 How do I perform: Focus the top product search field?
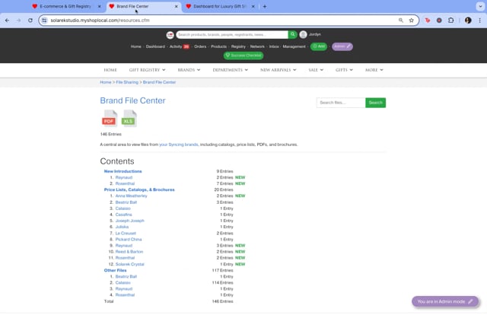(x=232, y=34)
